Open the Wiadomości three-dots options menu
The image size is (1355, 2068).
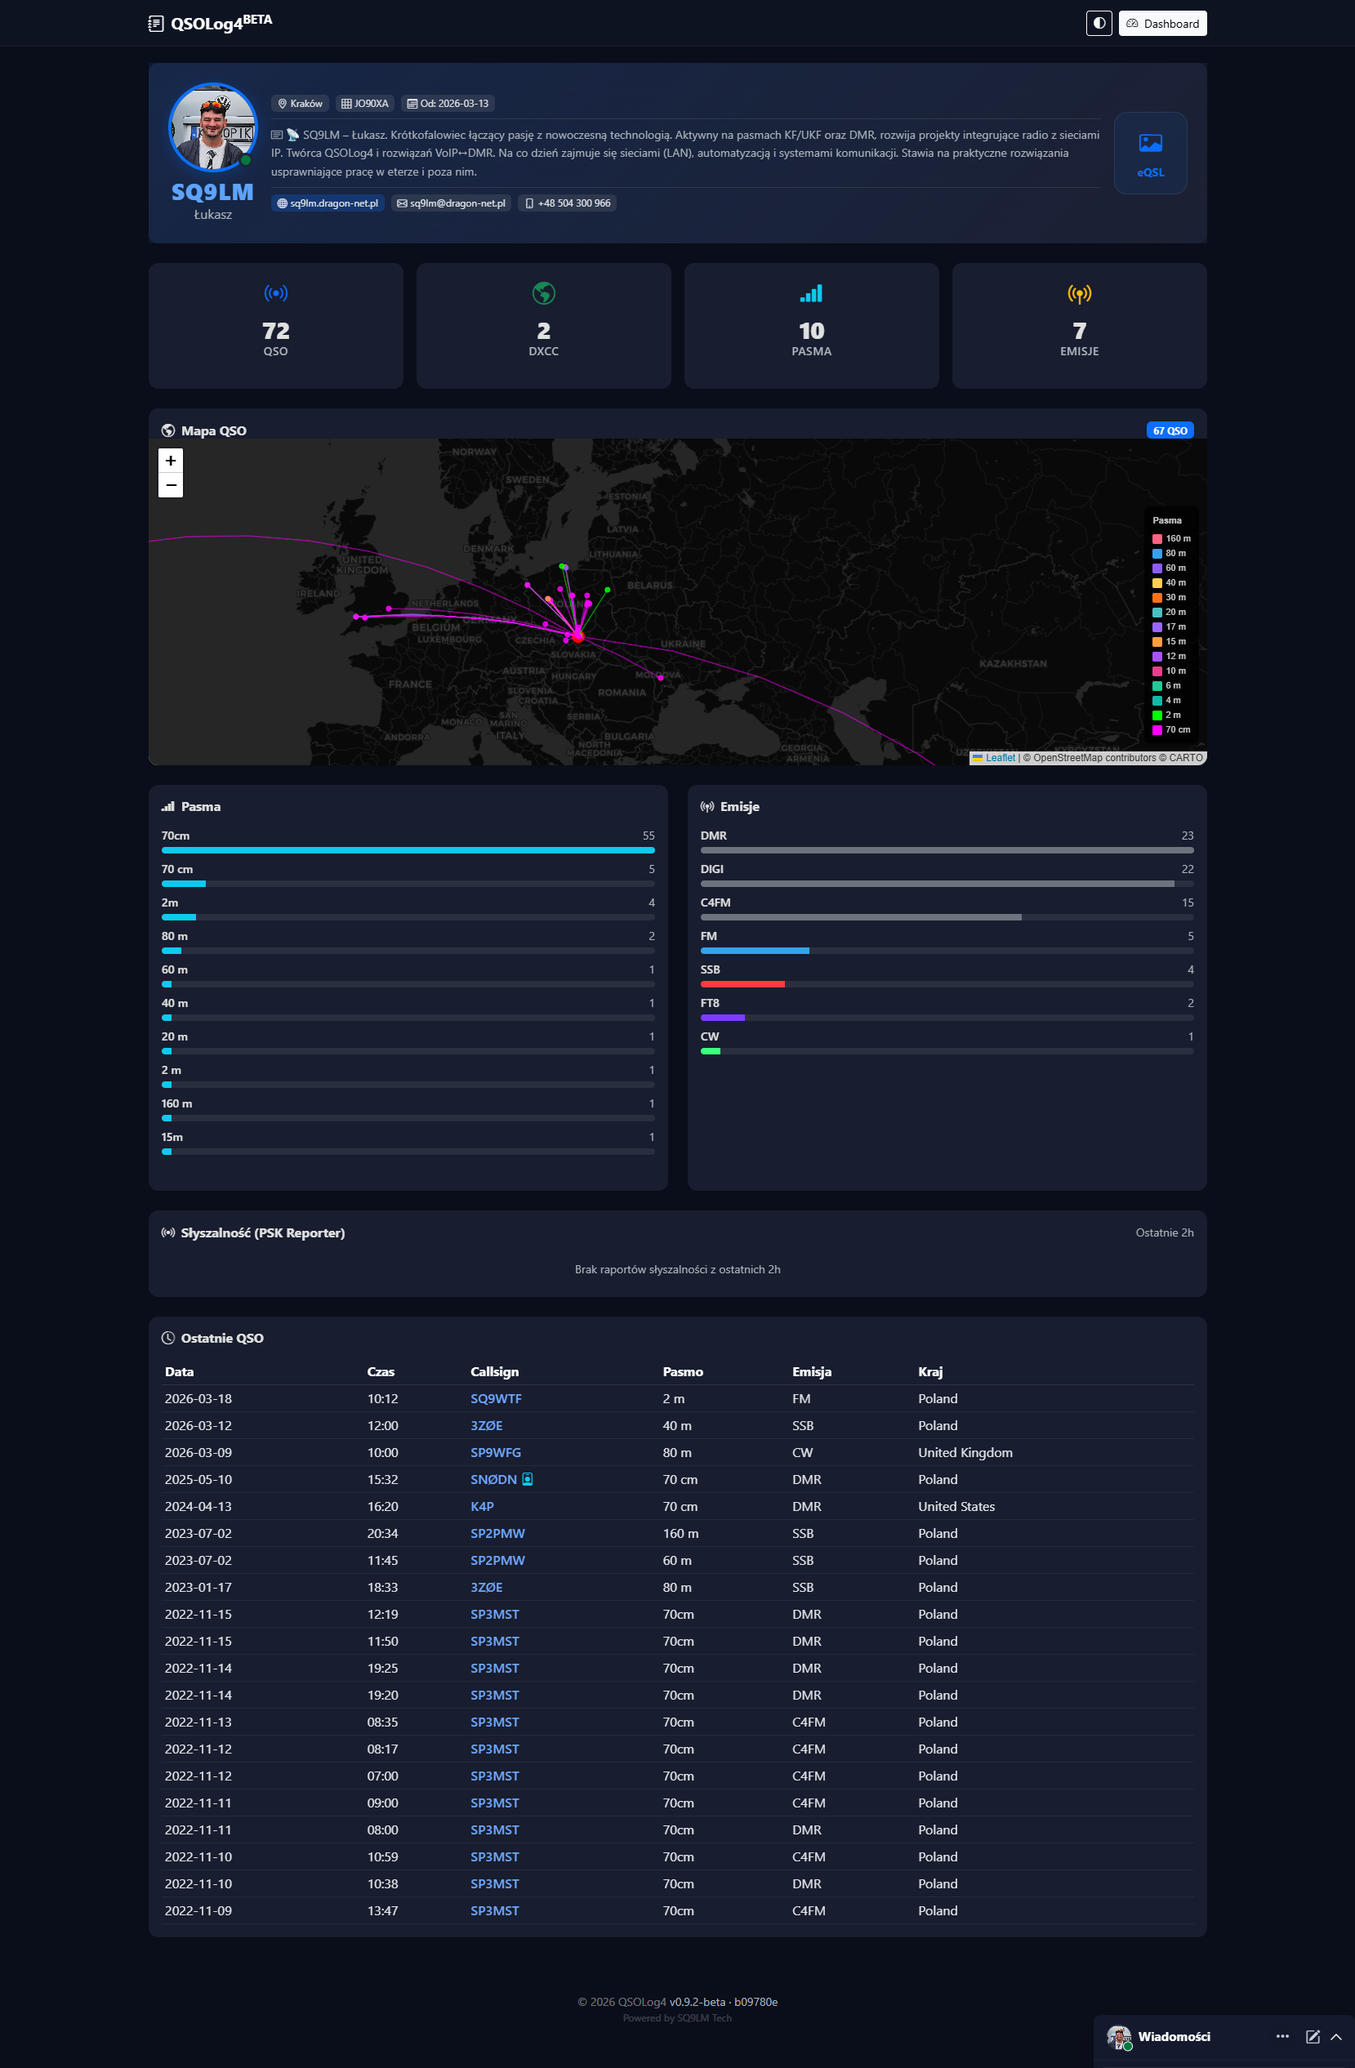coord(1282,2036)
